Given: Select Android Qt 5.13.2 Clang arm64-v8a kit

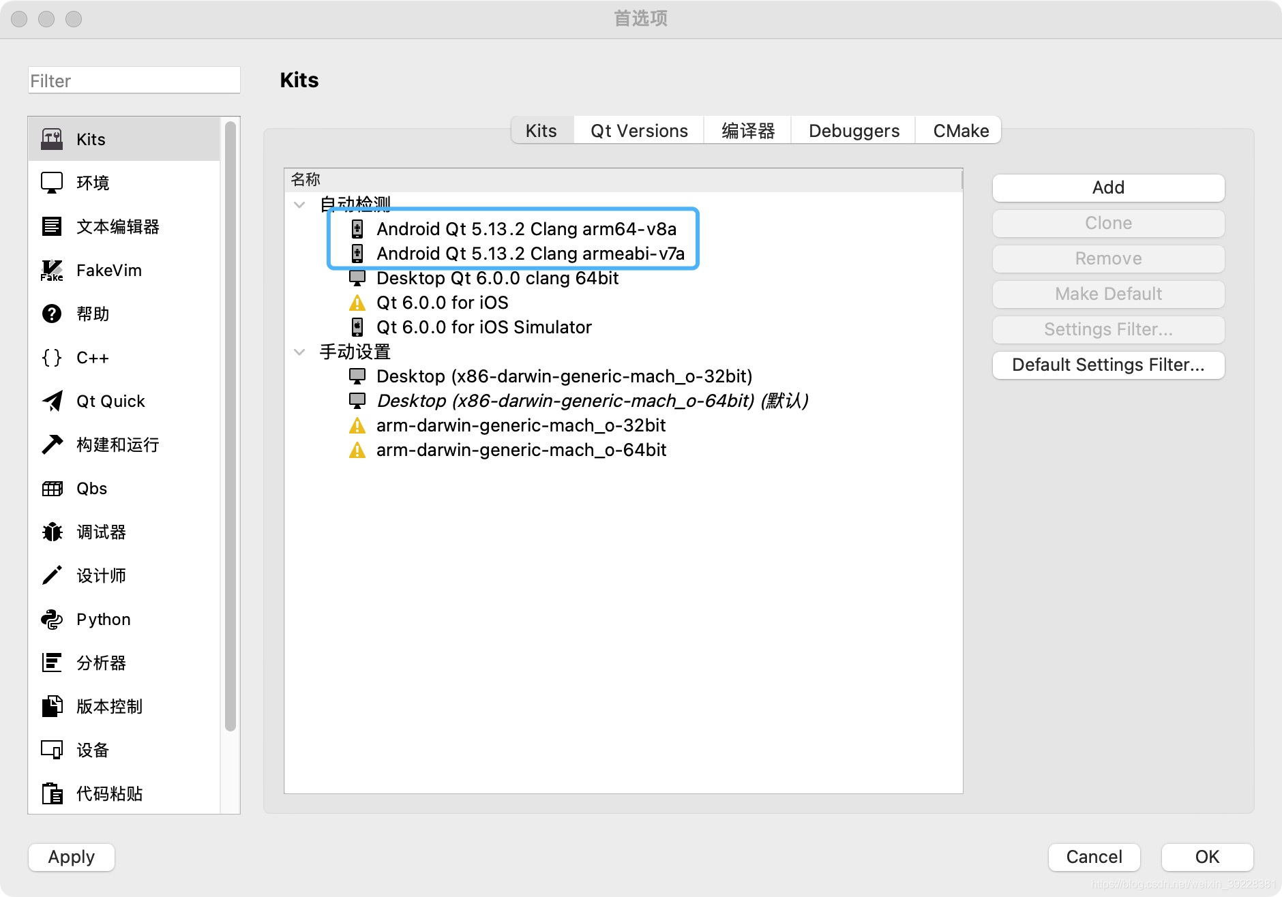Looking at the screenshot, I should [x=526, y=229].
